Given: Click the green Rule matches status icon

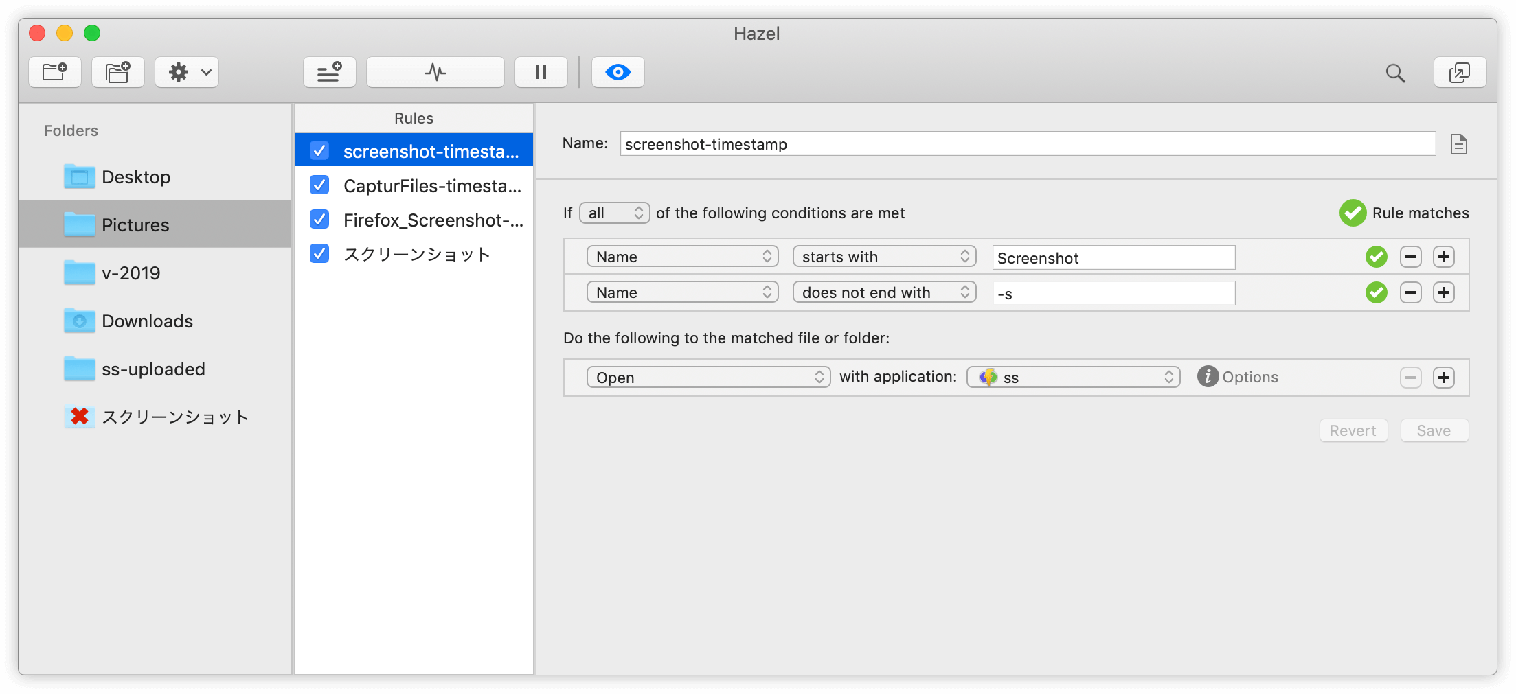Looking at the screenshot, I should 1353,213.
